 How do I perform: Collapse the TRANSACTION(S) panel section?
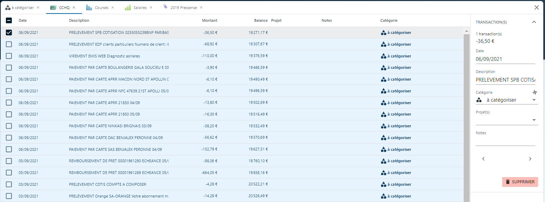[534, 22]
